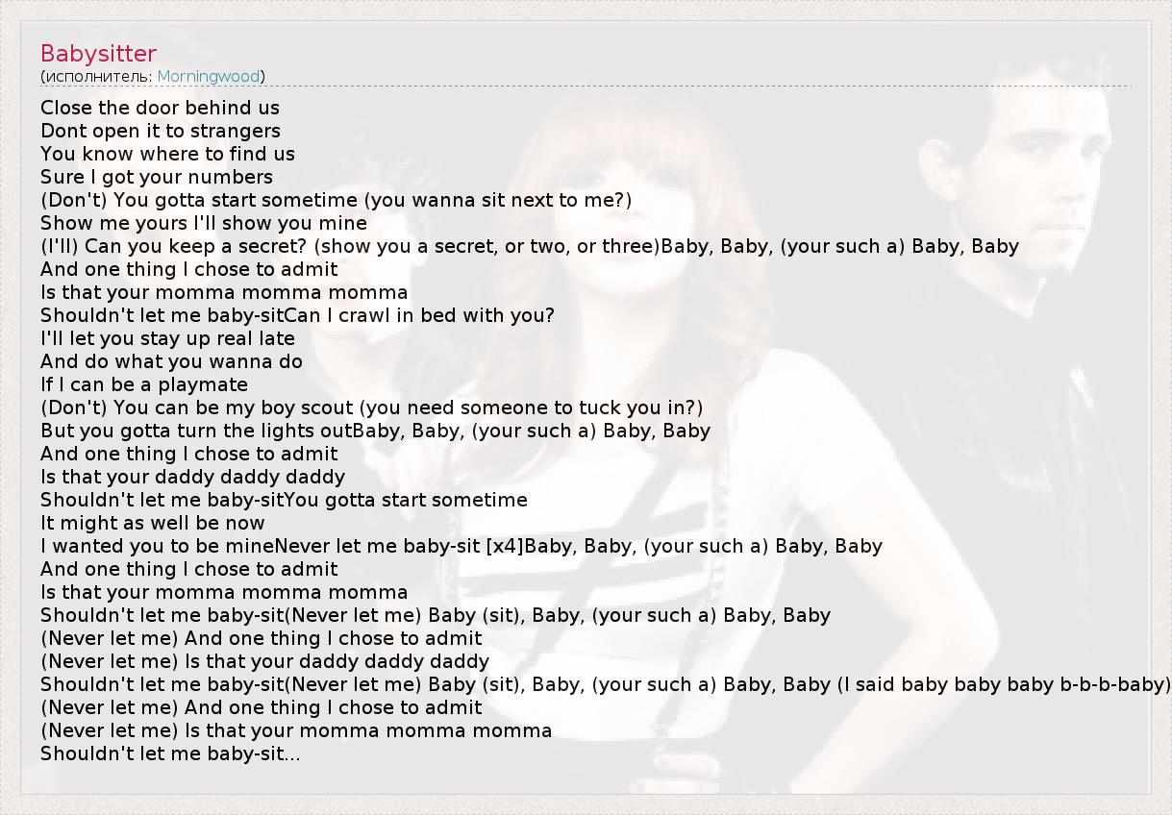Screen dimensions: 1172x815
Task: Click the line about being 'my boy scout'
Action: click(371, 407)
